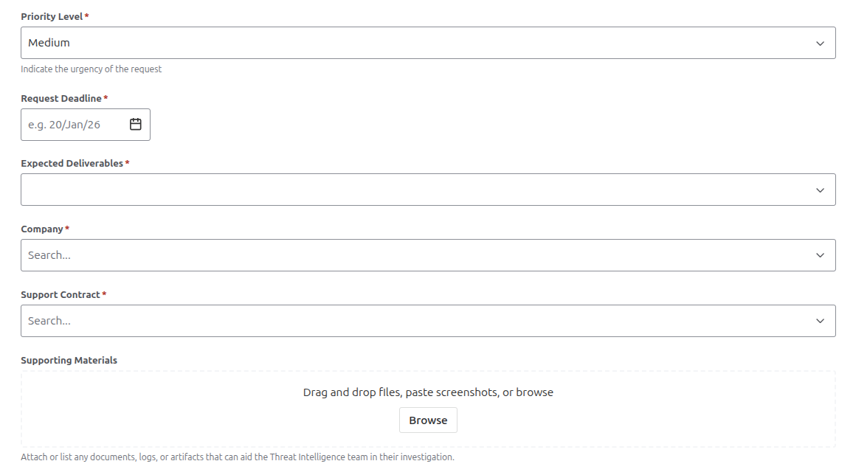Click the Expected Deliverables field label
Screen dimensions: 853x475
(72, 163)
